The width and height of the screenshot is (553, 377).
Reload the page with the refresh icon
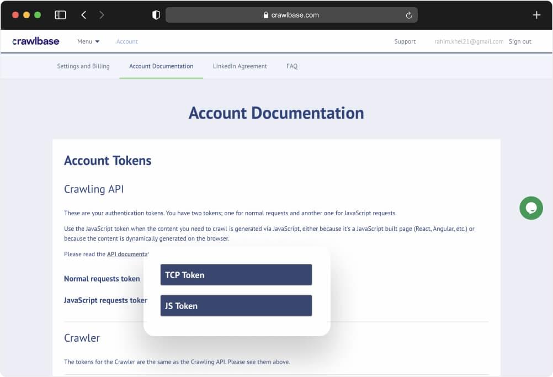tap(409, 15)
